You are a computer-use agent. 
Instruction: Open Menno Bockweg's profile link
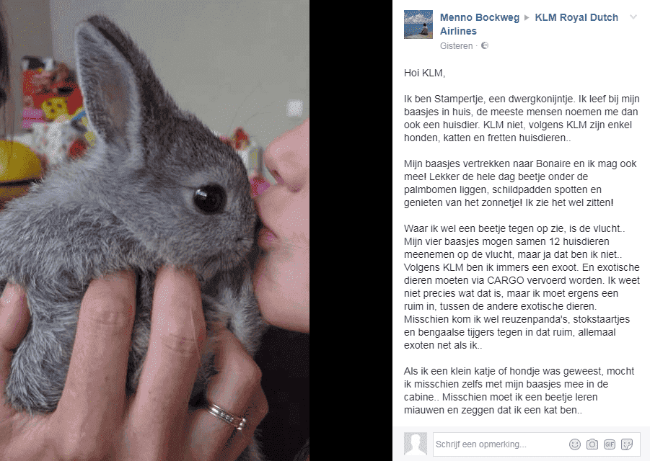pos(479,18)
